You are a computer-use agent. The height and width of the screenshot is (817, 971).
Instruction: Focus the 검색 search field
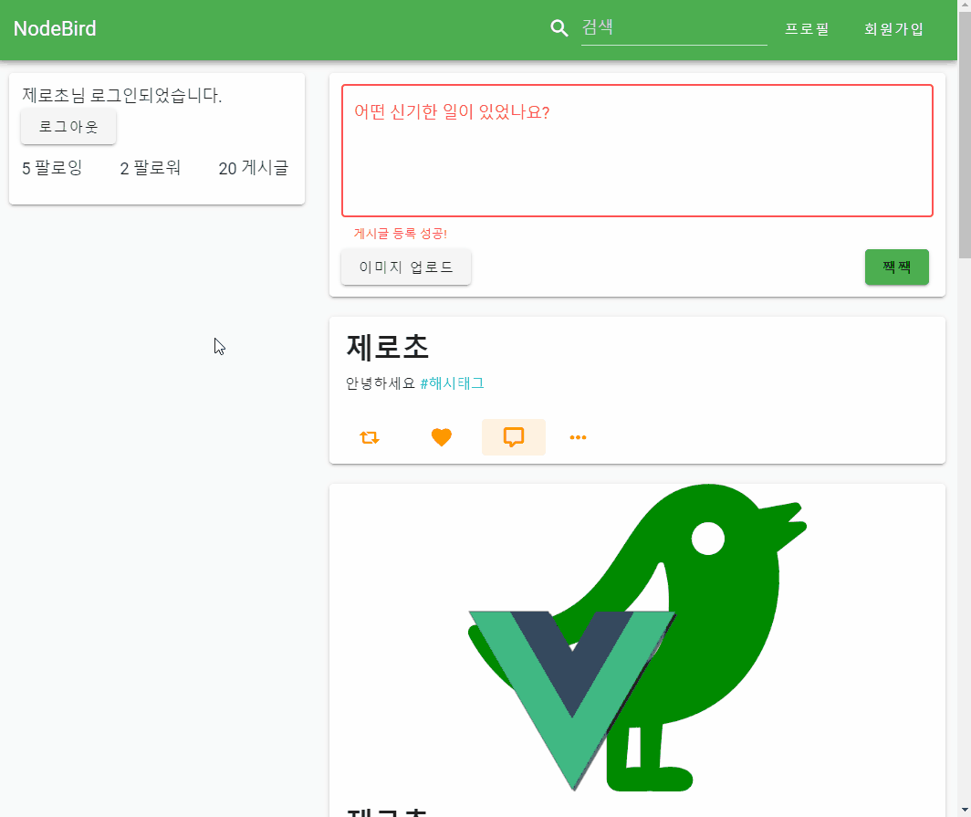[x=673, y=28]
